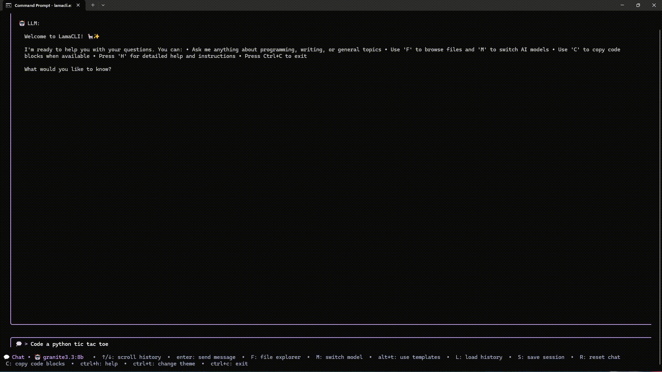Click the speech bubble icon in input prompt

19,344
